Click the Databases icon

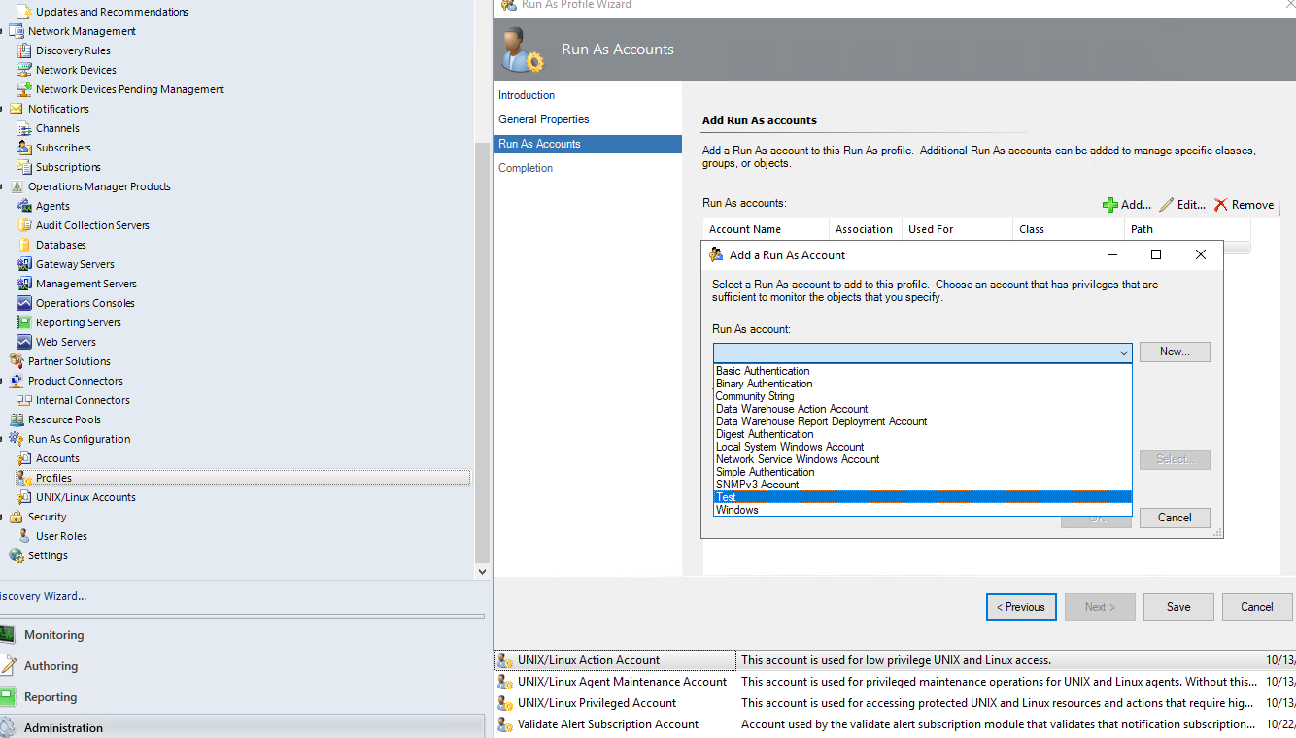(x=25, y=245)
